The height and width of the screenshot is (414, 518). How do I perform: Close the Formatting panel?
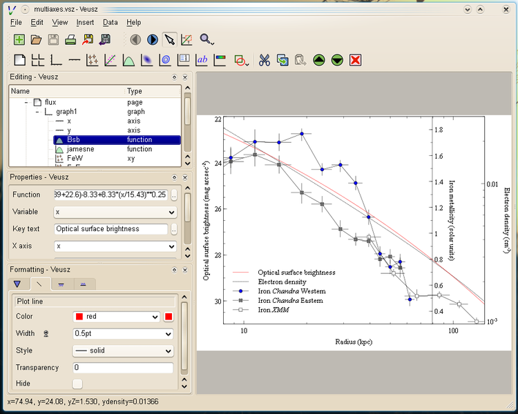coord(185,270)
